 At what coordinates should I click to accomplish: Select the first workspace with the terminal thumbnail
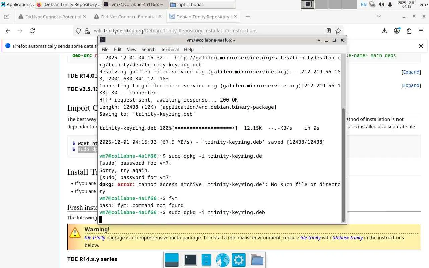307,4
